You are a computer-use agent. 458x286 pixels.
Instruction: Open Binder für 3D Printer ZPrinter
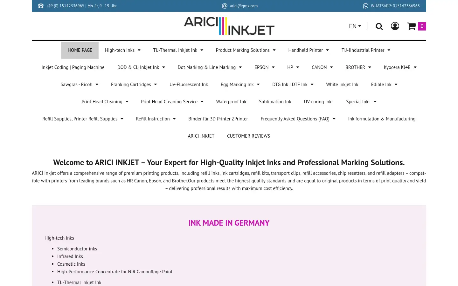click(218, 119)
